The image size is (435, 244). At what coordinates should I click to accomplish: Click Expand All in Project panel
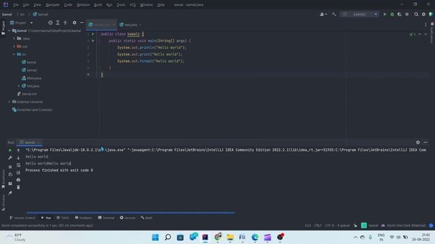[58, 22]
